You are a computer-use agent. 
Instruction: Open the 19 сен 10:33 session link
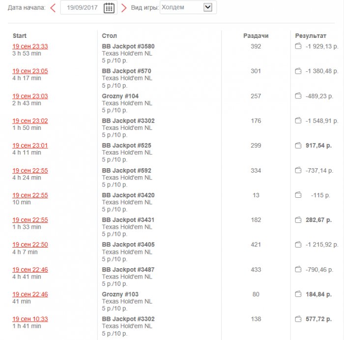coord(30,319)
